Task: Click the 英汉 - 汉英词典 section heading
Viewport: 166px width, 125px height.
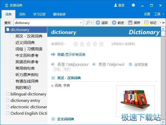Action: 69,78
